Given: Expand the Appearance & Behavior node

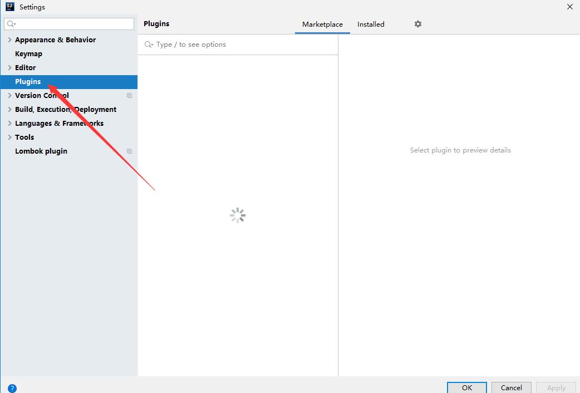Looking at the screenshot, I should 9,40.
